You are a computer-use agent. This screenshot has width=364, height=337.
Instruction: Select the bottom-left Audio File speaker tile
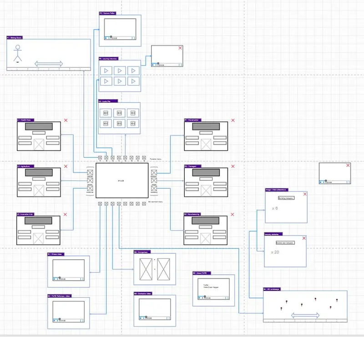pyautogui.click(x=106, y=123)
